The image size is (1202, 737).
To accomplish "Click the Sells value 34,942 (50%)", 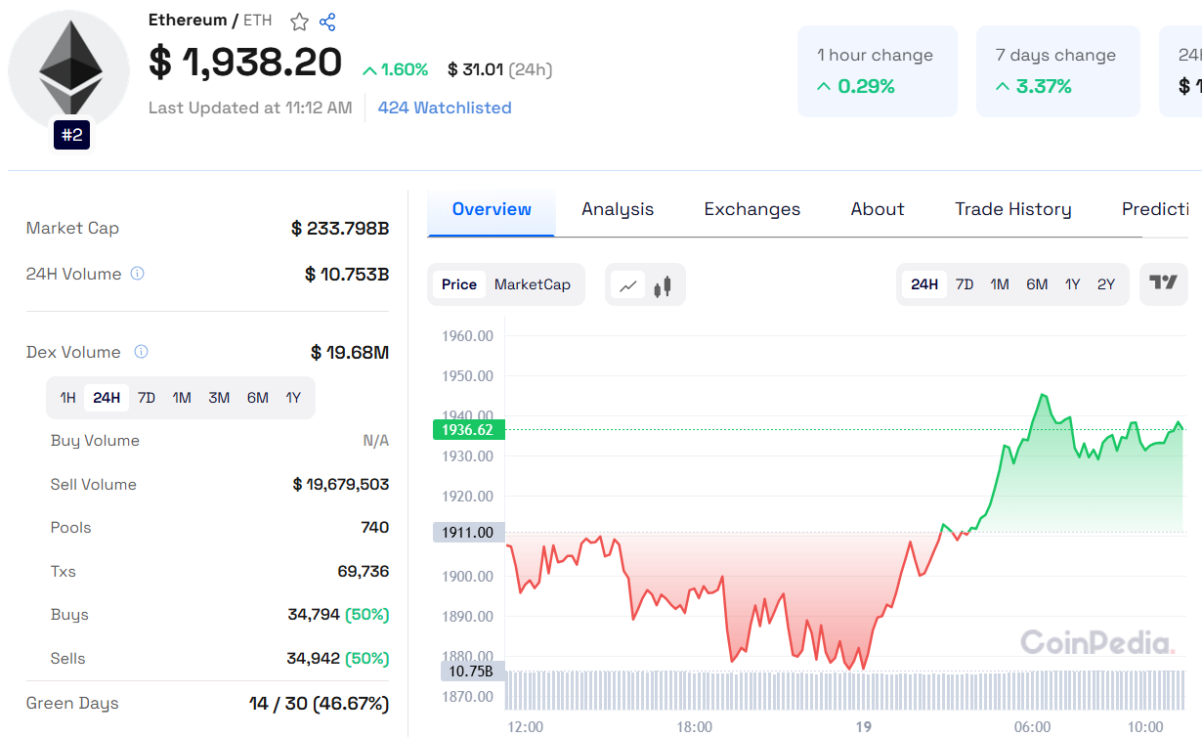I will 338,659.
